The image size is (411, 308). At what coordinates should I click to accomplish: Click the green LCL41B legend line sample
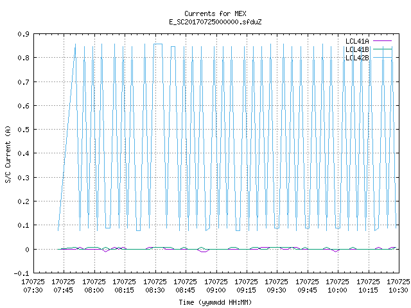[x=382, y=49]
